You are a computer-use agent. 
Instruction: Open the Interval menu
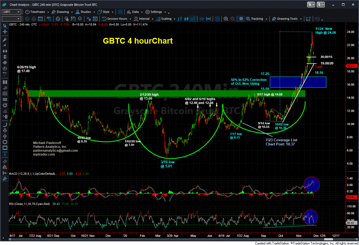tap(144, 19)
